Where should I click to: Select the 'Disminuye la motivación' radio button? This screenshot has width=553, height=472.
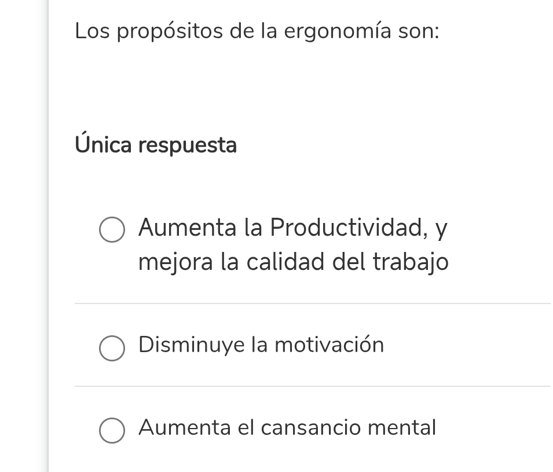pyautogui.click(x=112, y=348)
